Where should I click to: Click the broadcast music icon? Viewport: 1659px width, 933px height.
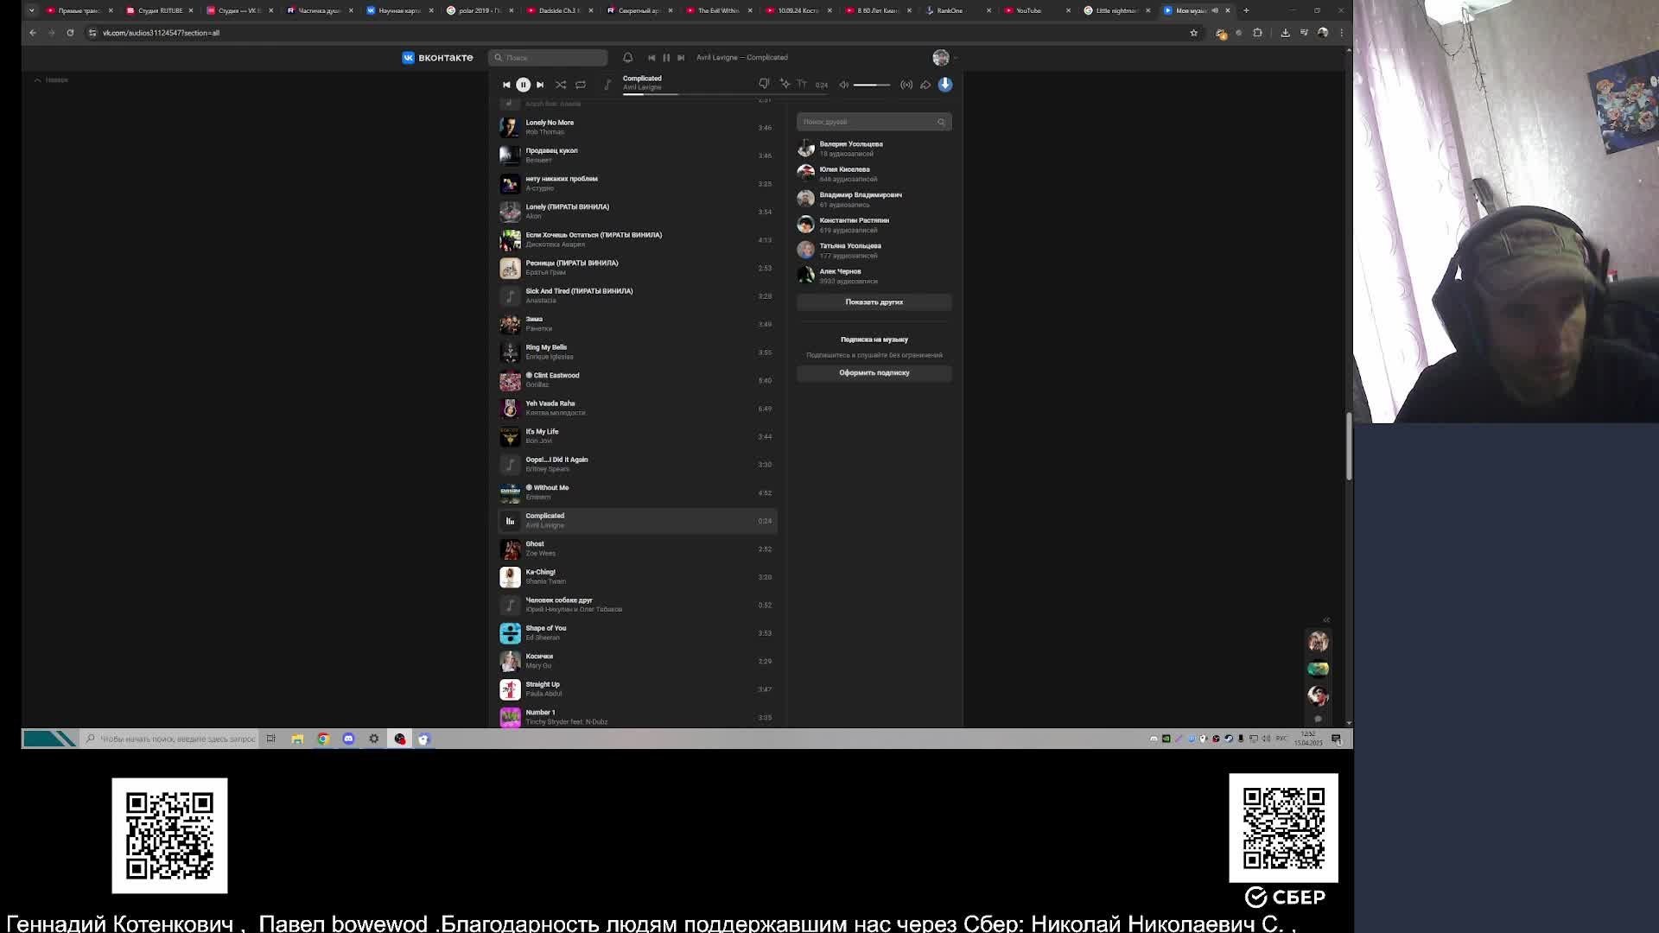point(906,85)
